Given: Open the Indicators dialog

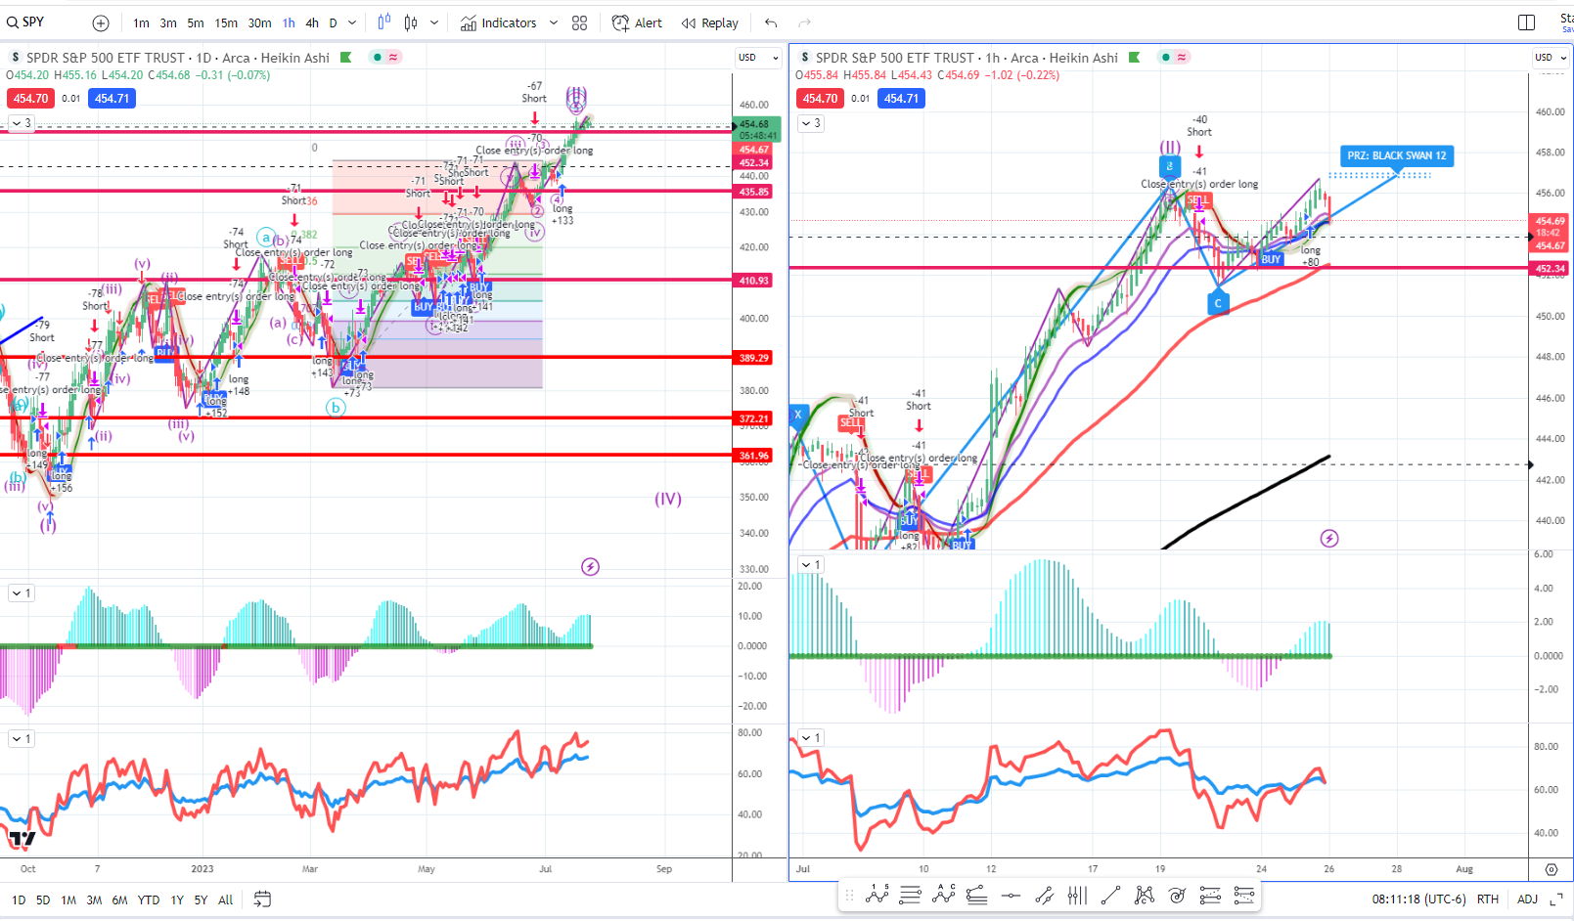Looking at the screenshot, I should 499,22.
